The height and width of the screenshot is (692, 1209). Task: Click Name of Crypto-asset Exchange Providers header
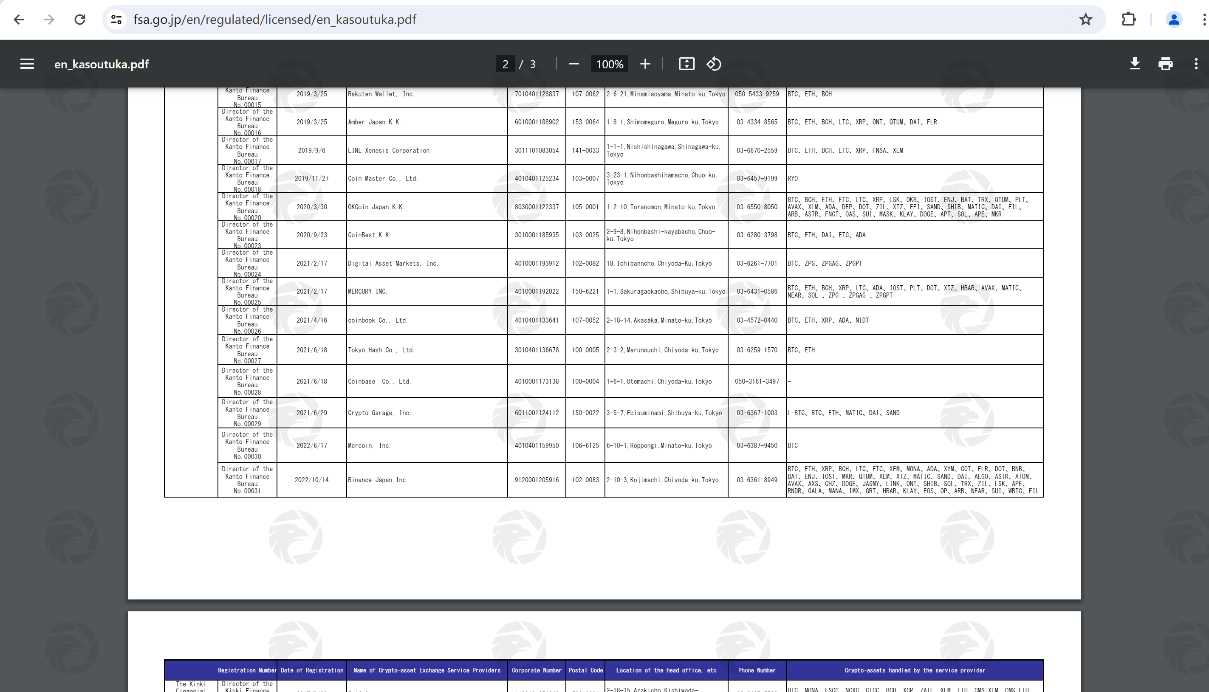(427, 670)
